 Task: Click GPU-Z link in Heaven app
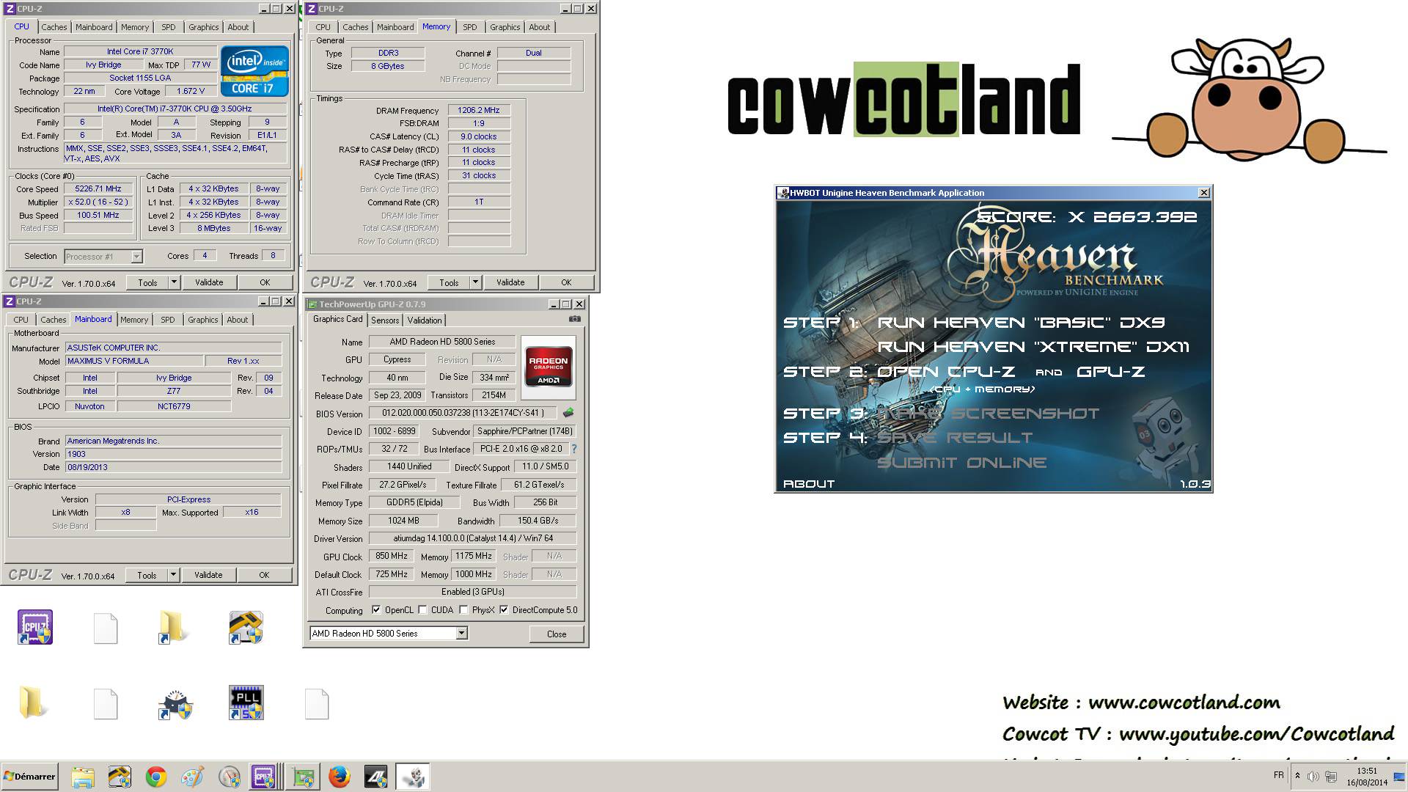coord(1110,372)
